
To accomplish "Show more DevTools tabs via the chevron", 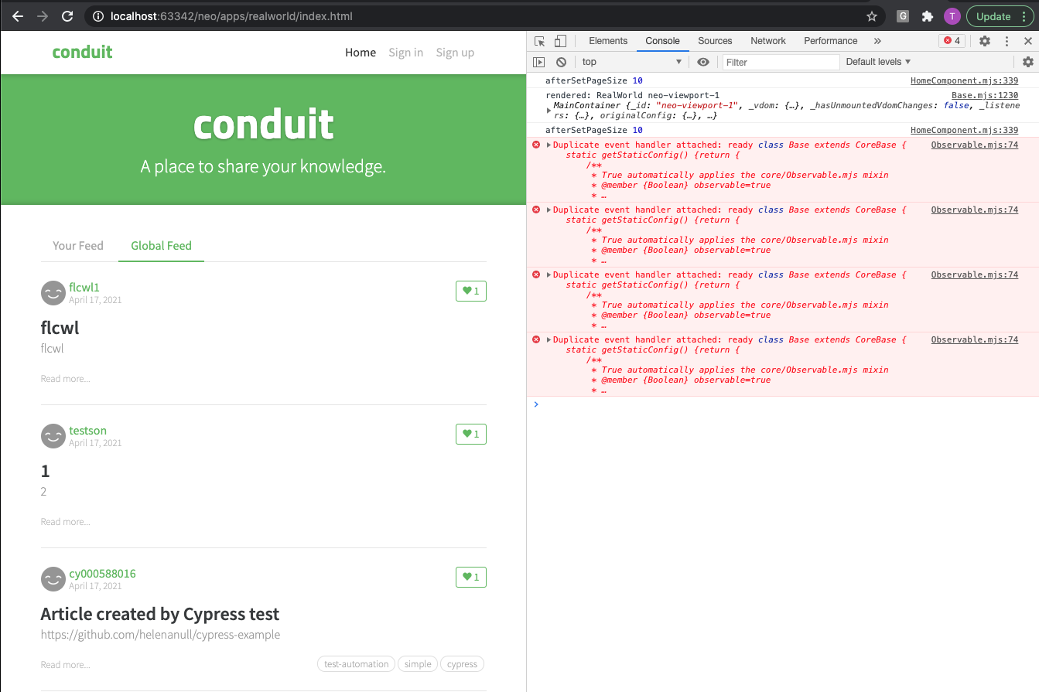I will pyautogui.click(x=877, y=41).
